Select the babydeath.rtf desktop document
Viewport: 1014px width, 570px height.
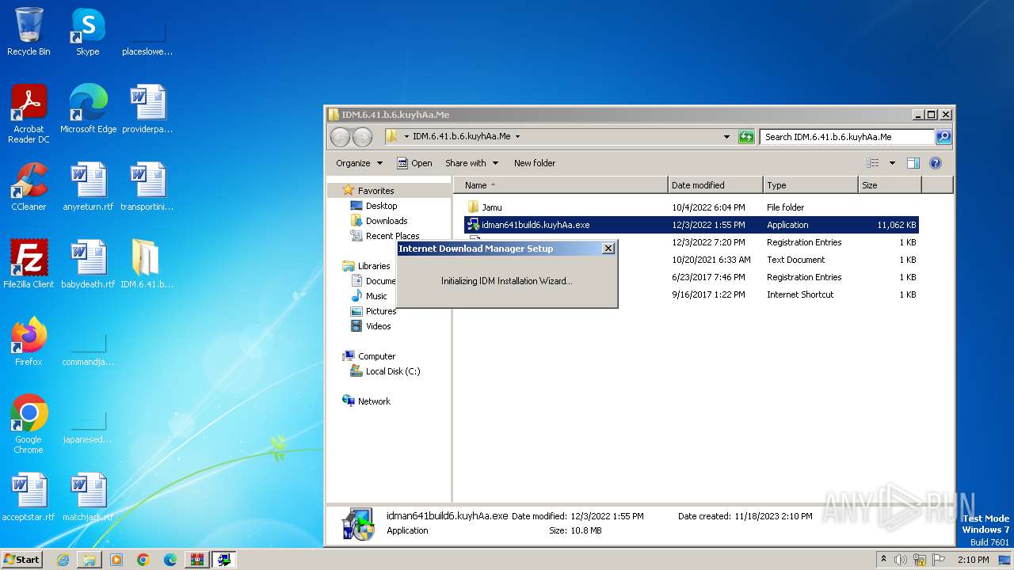[88, 264]
